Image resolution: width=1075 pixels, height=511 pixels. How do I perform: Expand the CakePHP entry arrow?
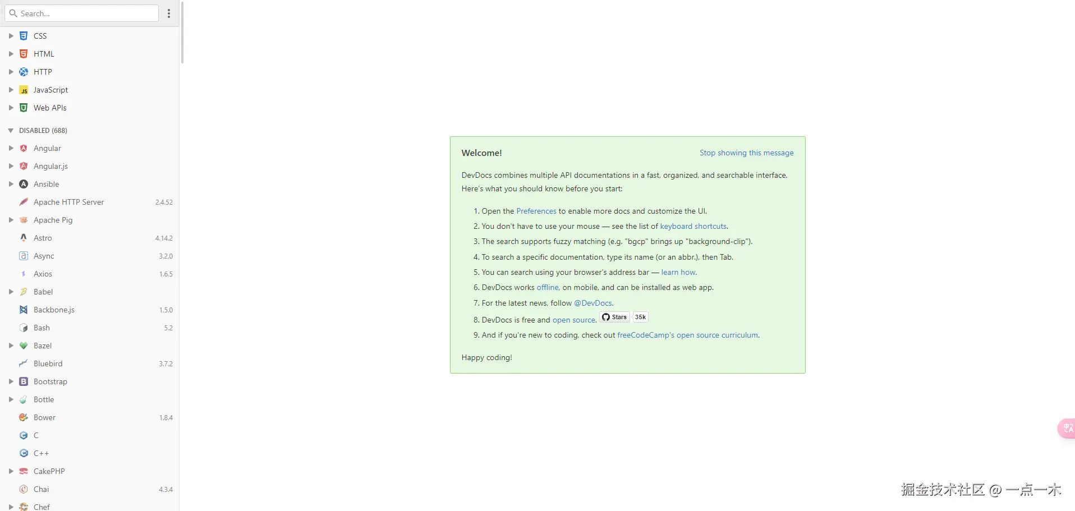(11, 471)
